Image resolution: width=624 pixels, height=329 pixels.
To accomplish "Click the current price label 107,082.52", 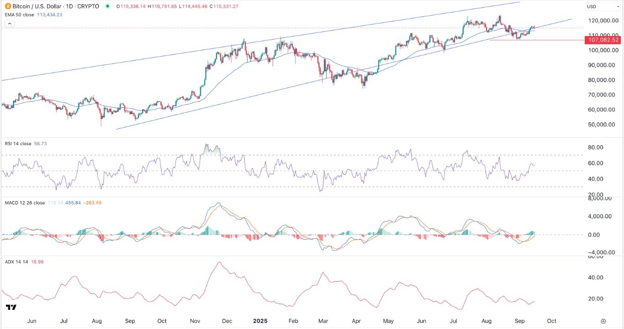I will 604,40.
